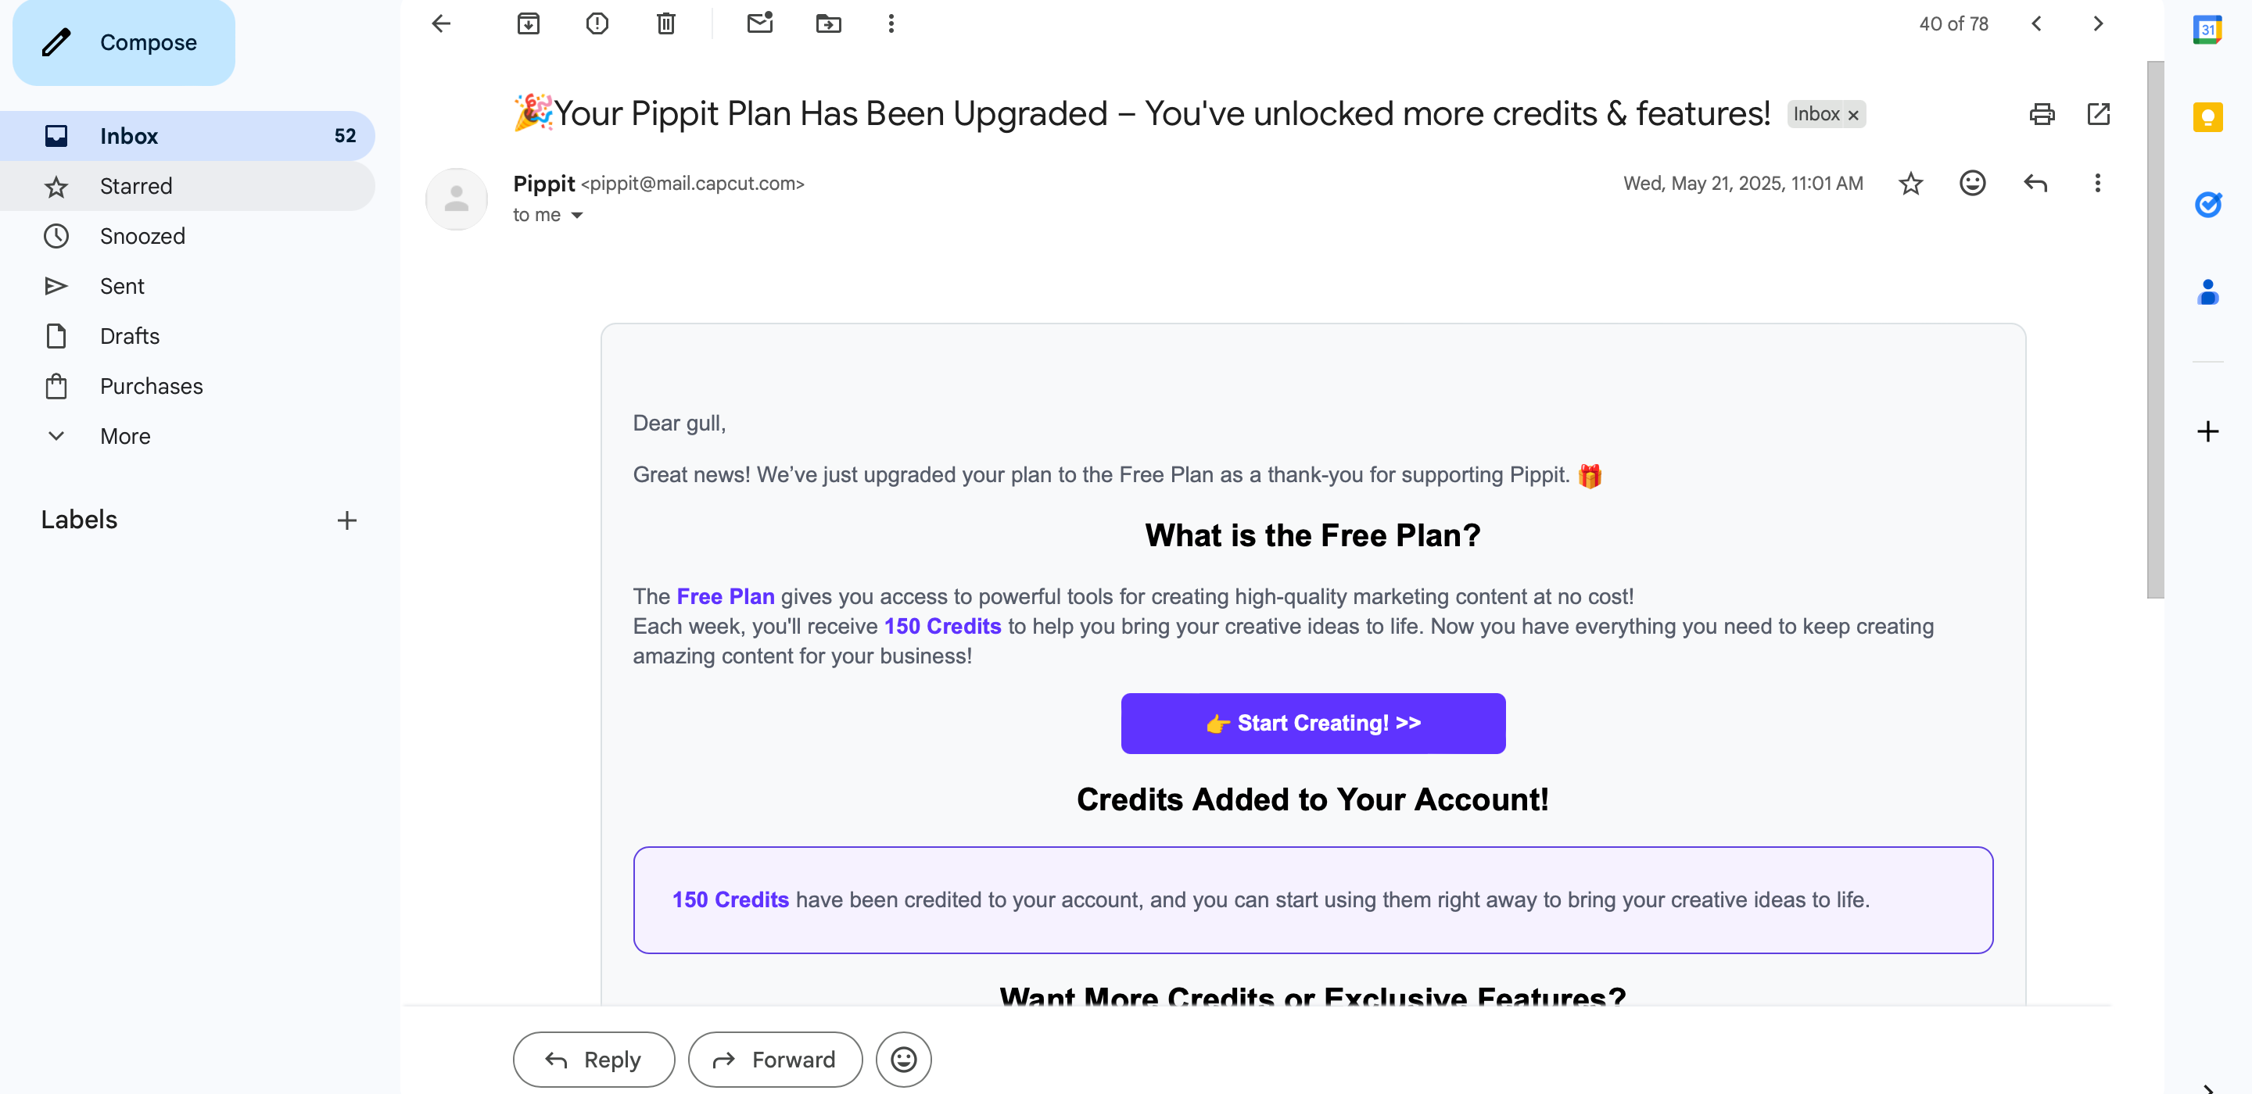Click the Start Creating! button
The height and width of the screenshot is (1094, 2252).
(x=1312, y=724)
